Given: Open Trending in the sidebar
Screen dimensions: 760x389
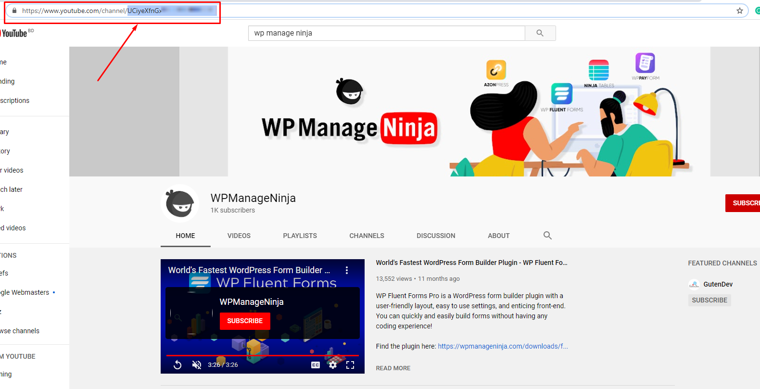Looking at the screenshot, I should tap(7, 81).
